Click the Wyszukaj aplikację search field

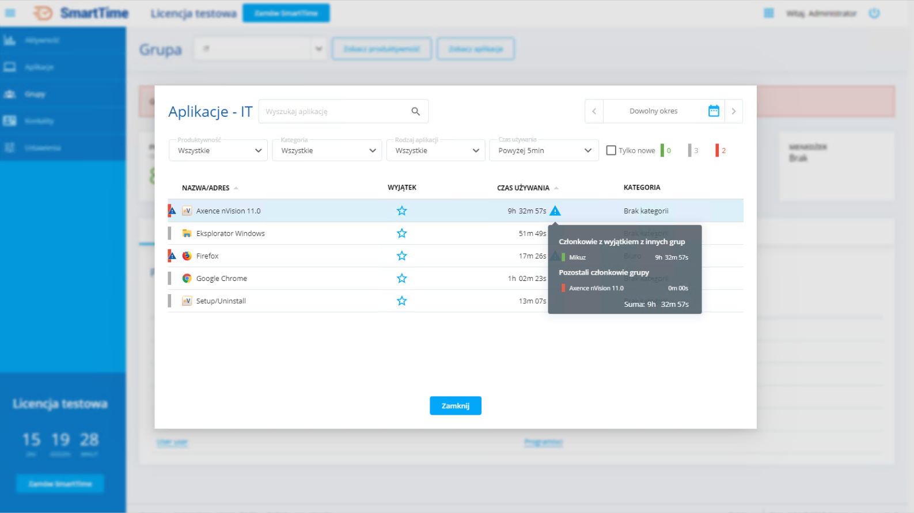coord(334,111)
